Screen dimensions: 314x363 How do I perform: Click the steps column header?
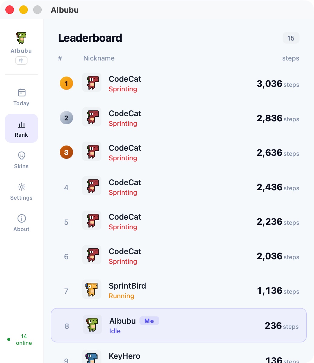coord(290,58)
